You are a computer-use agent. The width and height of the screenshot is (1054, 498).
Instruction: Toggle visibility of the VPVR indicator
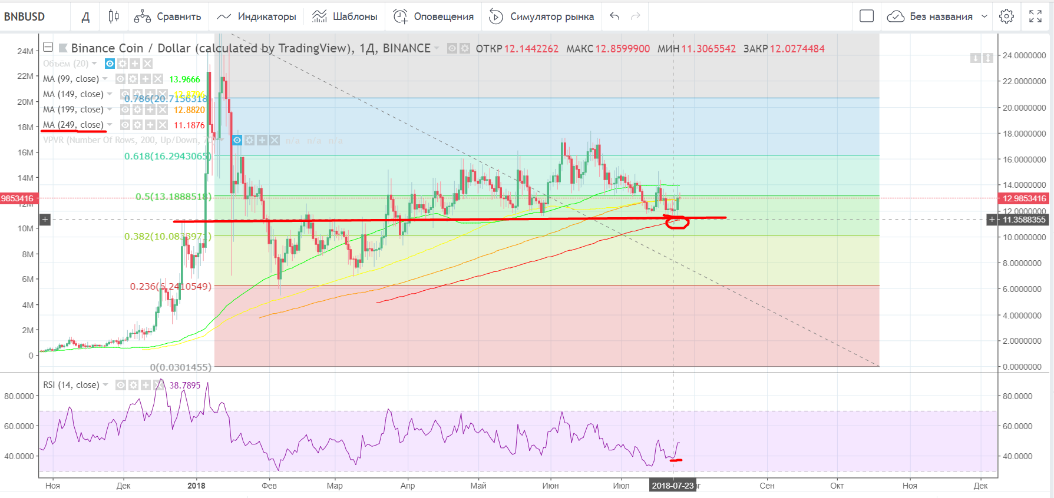tap(237, 140)
